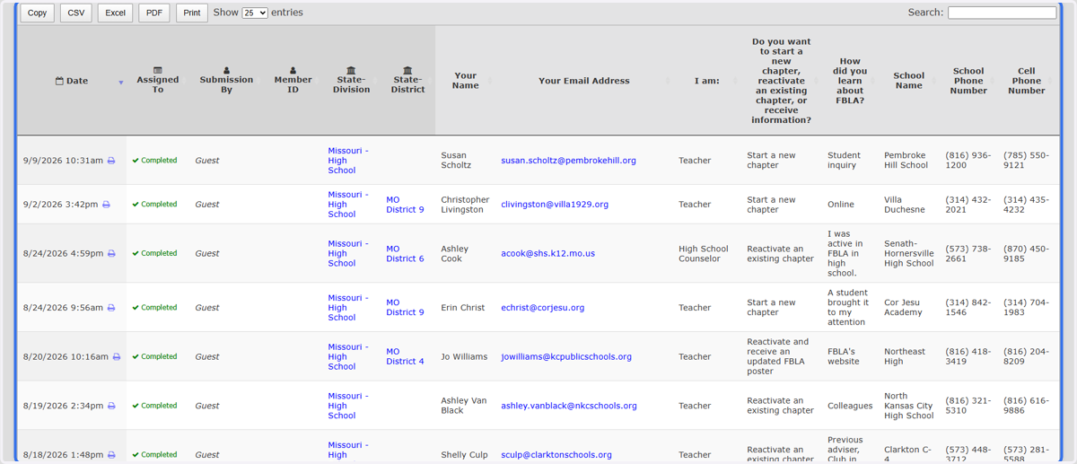The width and height of the screenshot is (1077, 464).
Task: Print the 8/18/2026 1:48pm submission
Action: coord(111,455)
